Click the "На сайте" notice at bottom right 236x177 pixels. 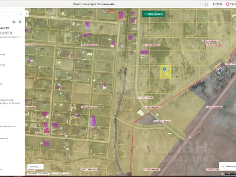228,166
